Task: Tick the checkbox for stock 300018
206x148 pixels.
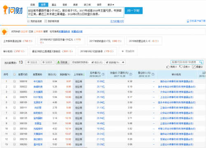Action: tap(14, 81)
